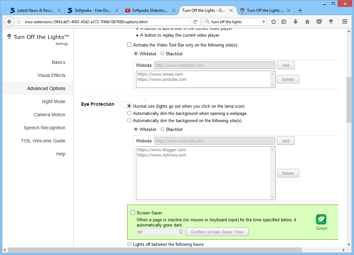Open the Pocket icon in toolbar

[x=319, y=22]
